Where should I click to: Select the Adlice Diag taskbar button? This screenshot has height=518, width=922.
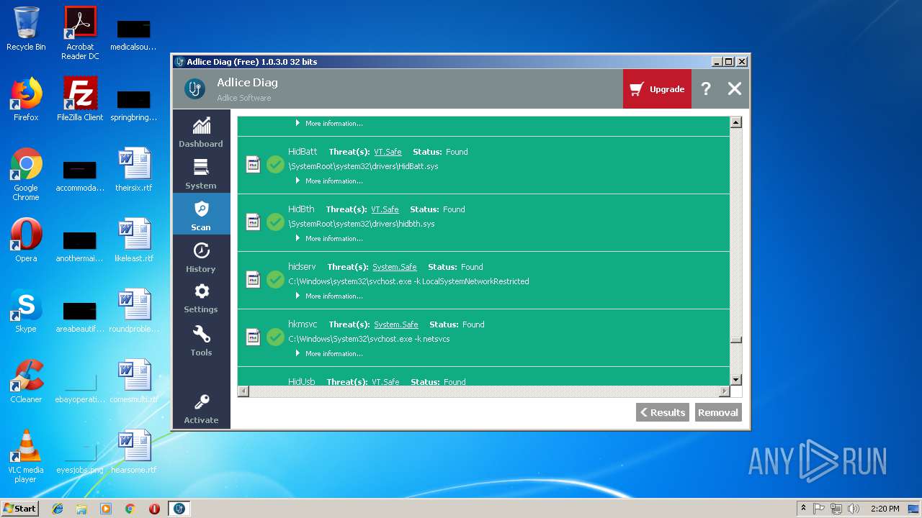[179, 509]
